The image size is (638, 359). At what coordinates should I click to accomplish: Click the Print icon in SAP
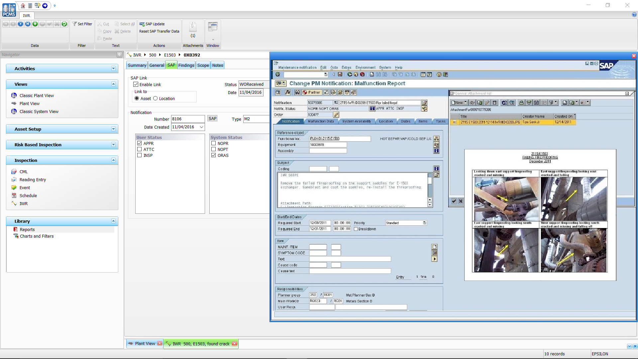pos(371,74)
